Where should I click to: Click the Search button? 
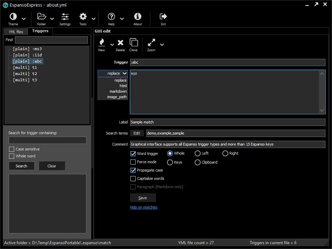(x=21, y=166)
